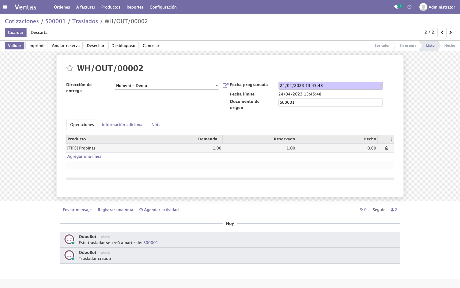Open the A facturar menu
The height and width of the screenshot is (288, 460).
pos(86,7)
